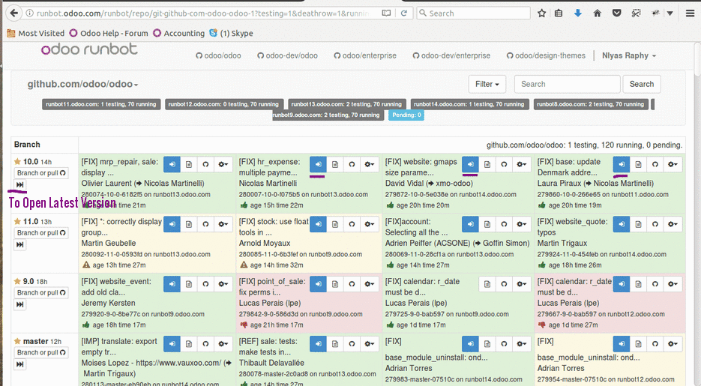Open the Firefox hamburger menu
Image resolution: width=701 pixels, height=386 pixels.
[690, 13]
